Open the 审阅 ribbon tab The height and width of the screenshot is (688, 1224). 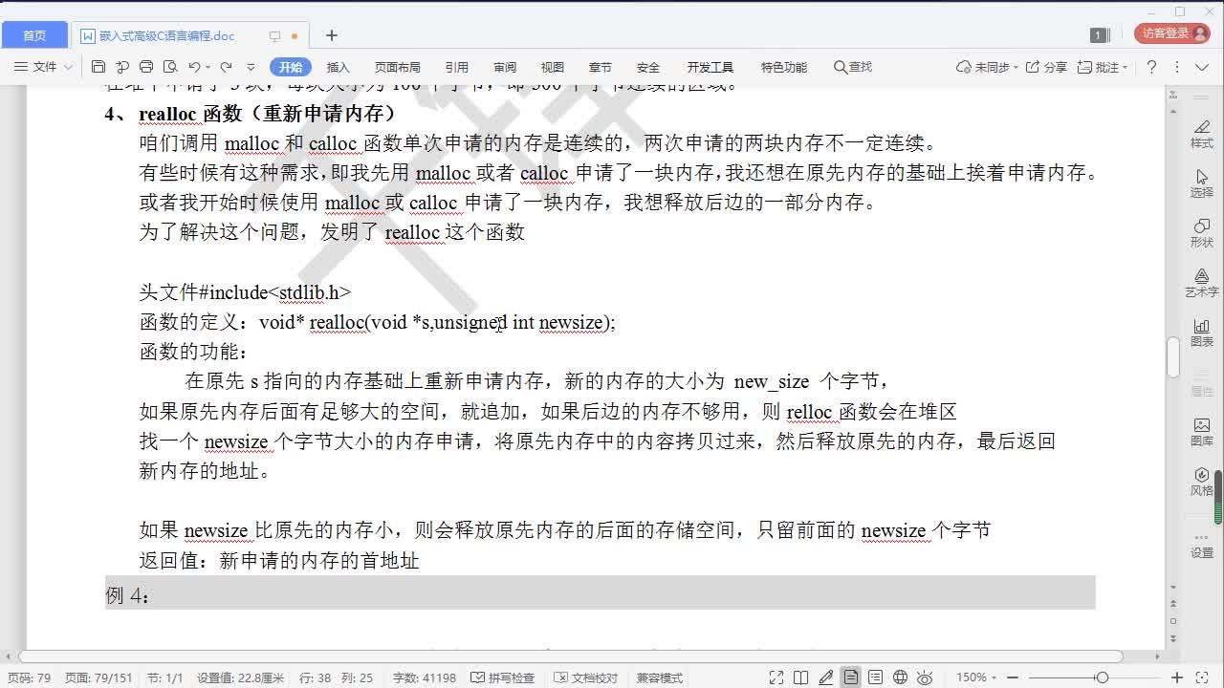pos(505,67)
